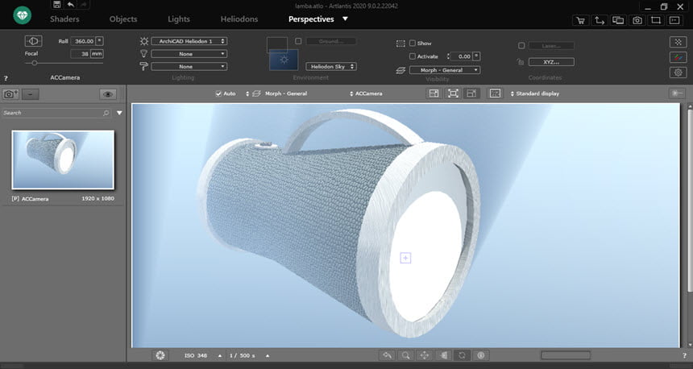The image size is (693, 369).
Task: Click the 2D view layout icon
Action: point(434,93)
